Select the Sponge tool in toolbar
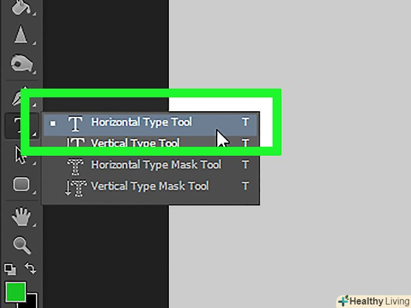 [x=20, y=63]
